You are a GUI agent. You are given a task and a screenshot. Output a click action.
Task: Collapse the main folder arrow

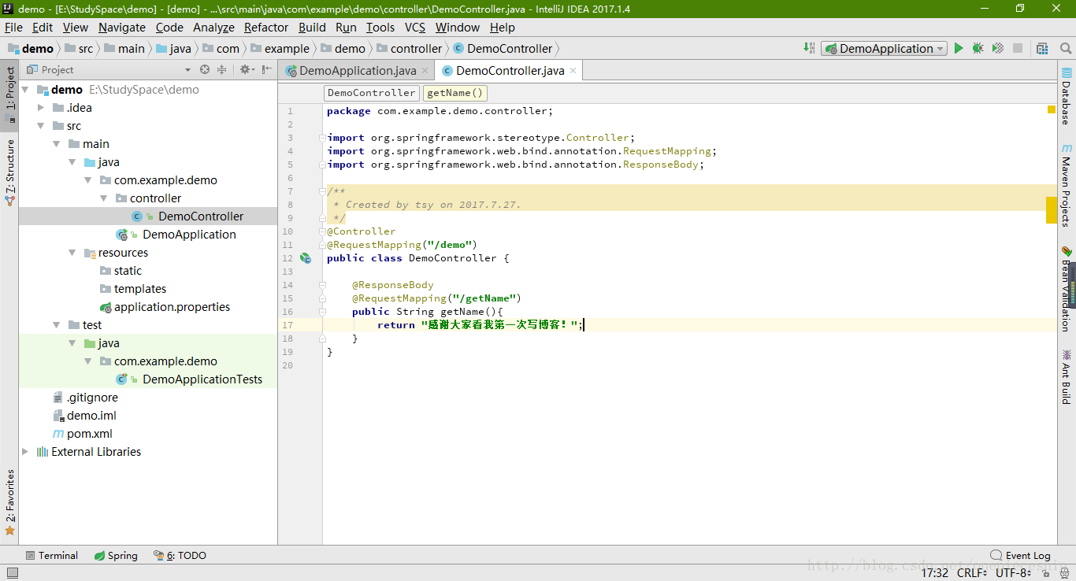[57, 144]
